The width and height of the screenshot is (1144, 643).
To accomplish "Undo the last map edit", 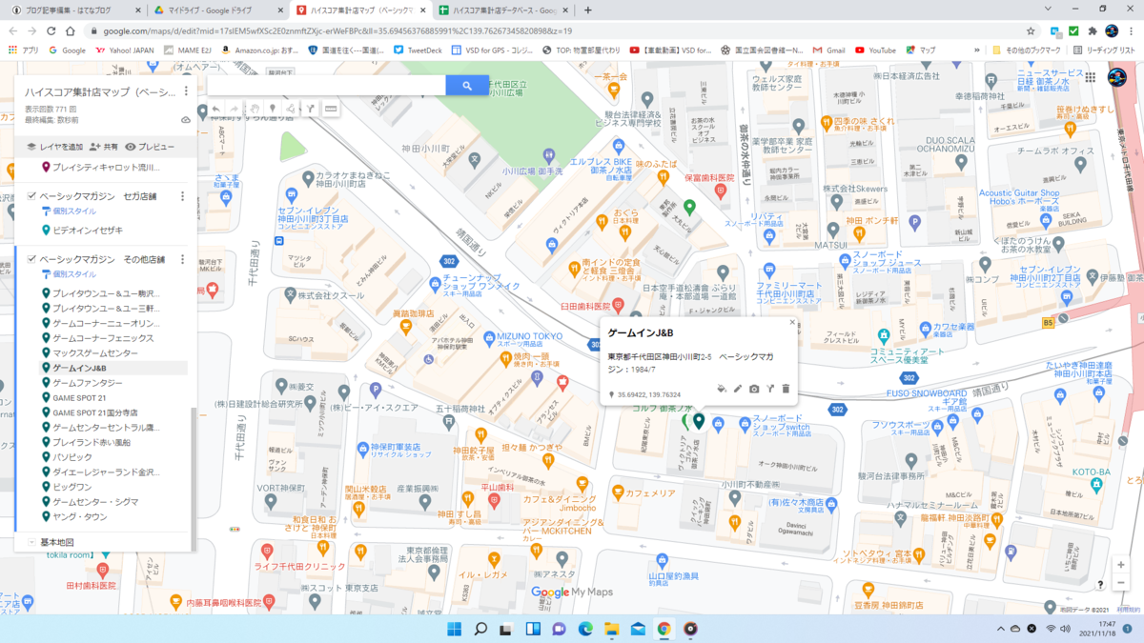I will click(216, 110).
